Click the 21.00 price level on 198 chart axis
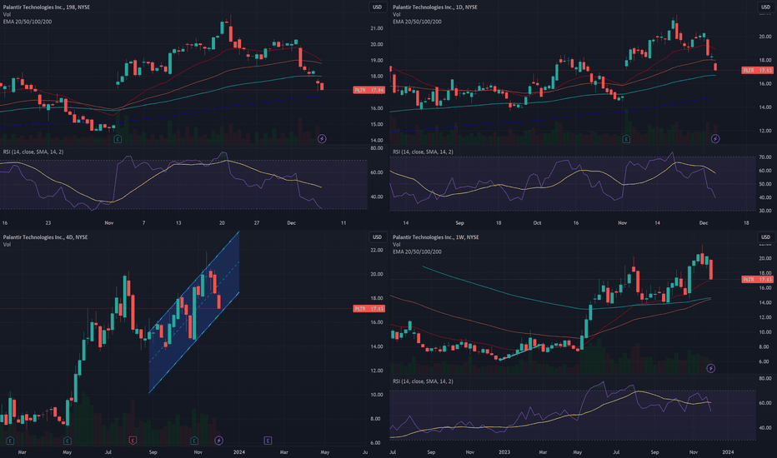Viewport: 777px width, 458px height. click(x=377, y=28)
